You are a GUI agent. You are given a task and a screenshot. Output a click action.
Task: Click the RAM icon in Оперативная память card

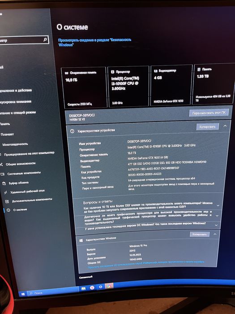(67, 73)
